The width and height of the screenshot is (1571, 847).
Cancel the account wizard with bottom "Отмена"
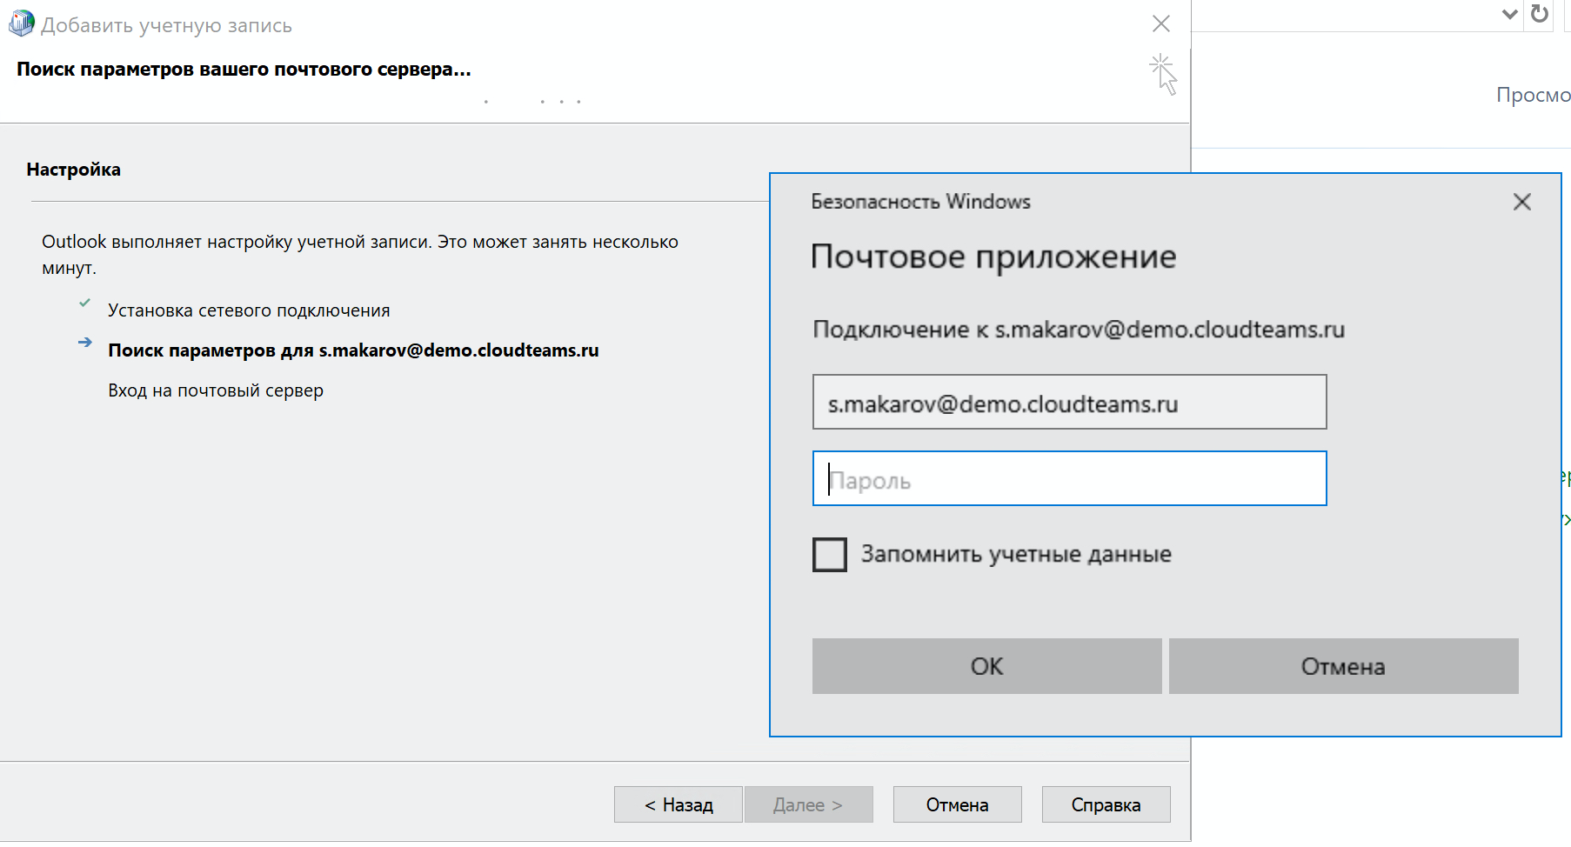coord(957,804)
